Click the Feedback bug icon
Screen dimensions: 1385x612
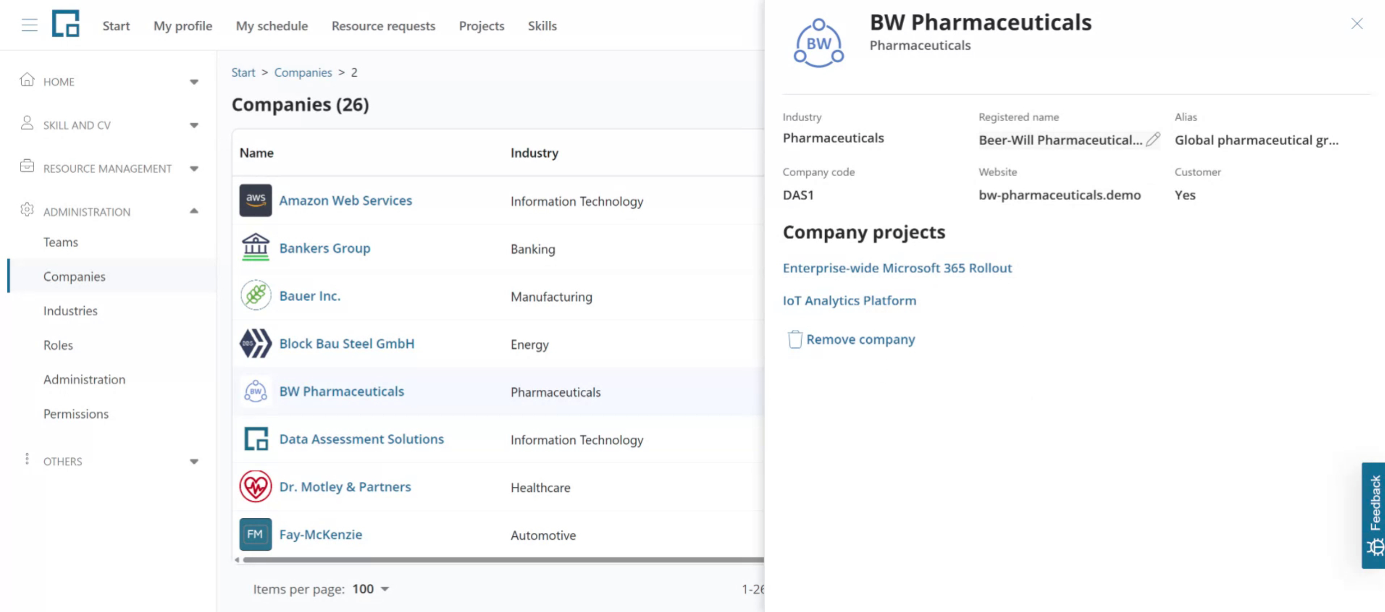[x=1375, y=547]
